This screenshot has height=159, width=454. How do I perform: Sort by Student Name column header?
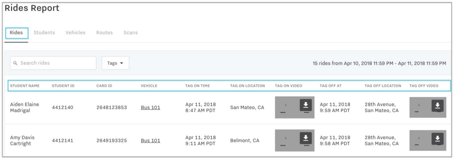25,86
